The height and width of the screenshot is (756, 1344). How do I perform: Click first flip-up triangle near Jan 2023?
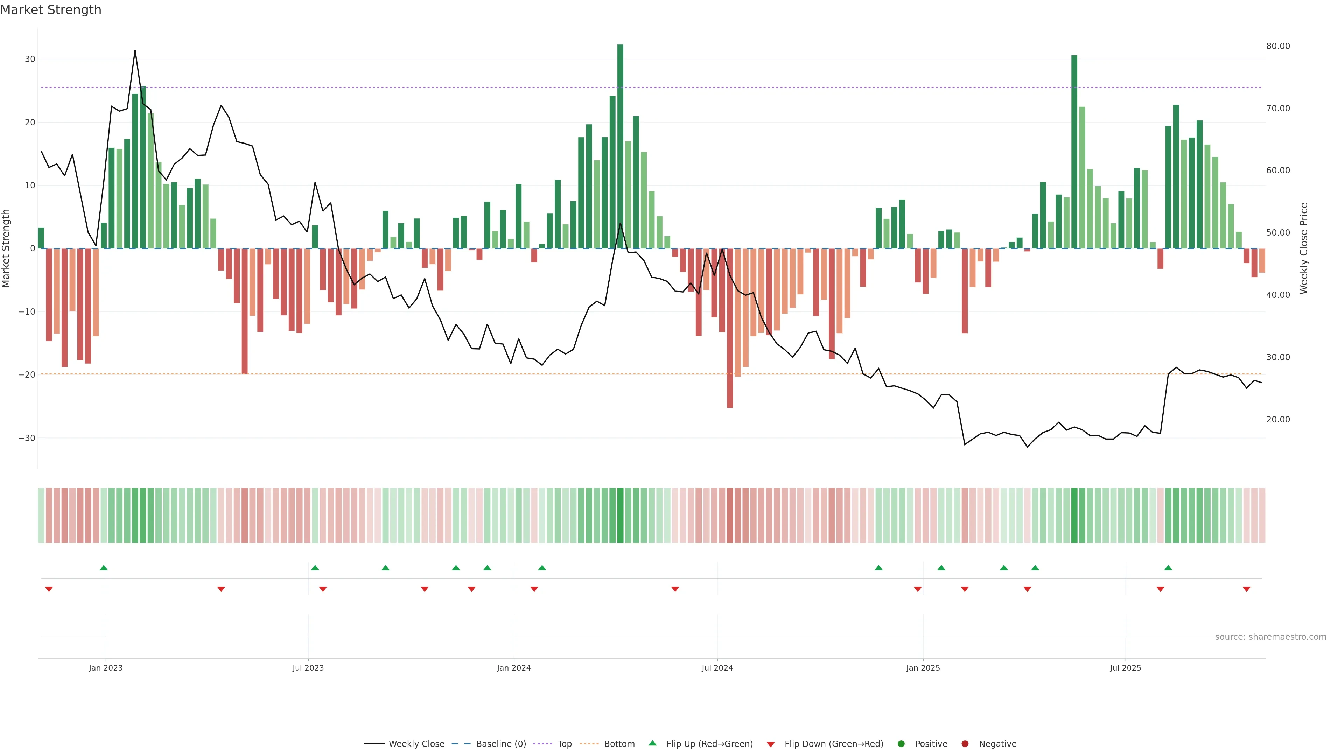(104, 568)
